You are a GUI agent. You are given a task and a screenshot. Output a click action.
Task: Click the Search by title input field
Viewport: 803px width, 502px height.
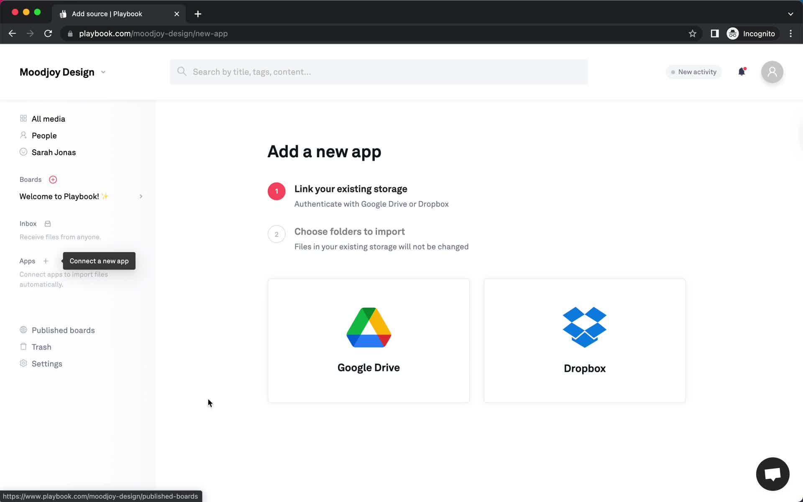[381, 71]
